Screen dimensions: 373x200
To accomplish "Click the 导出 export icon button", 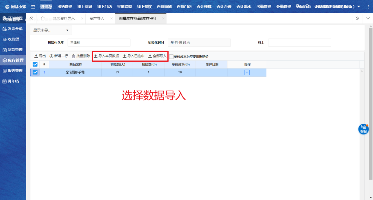I will [40, 56].
